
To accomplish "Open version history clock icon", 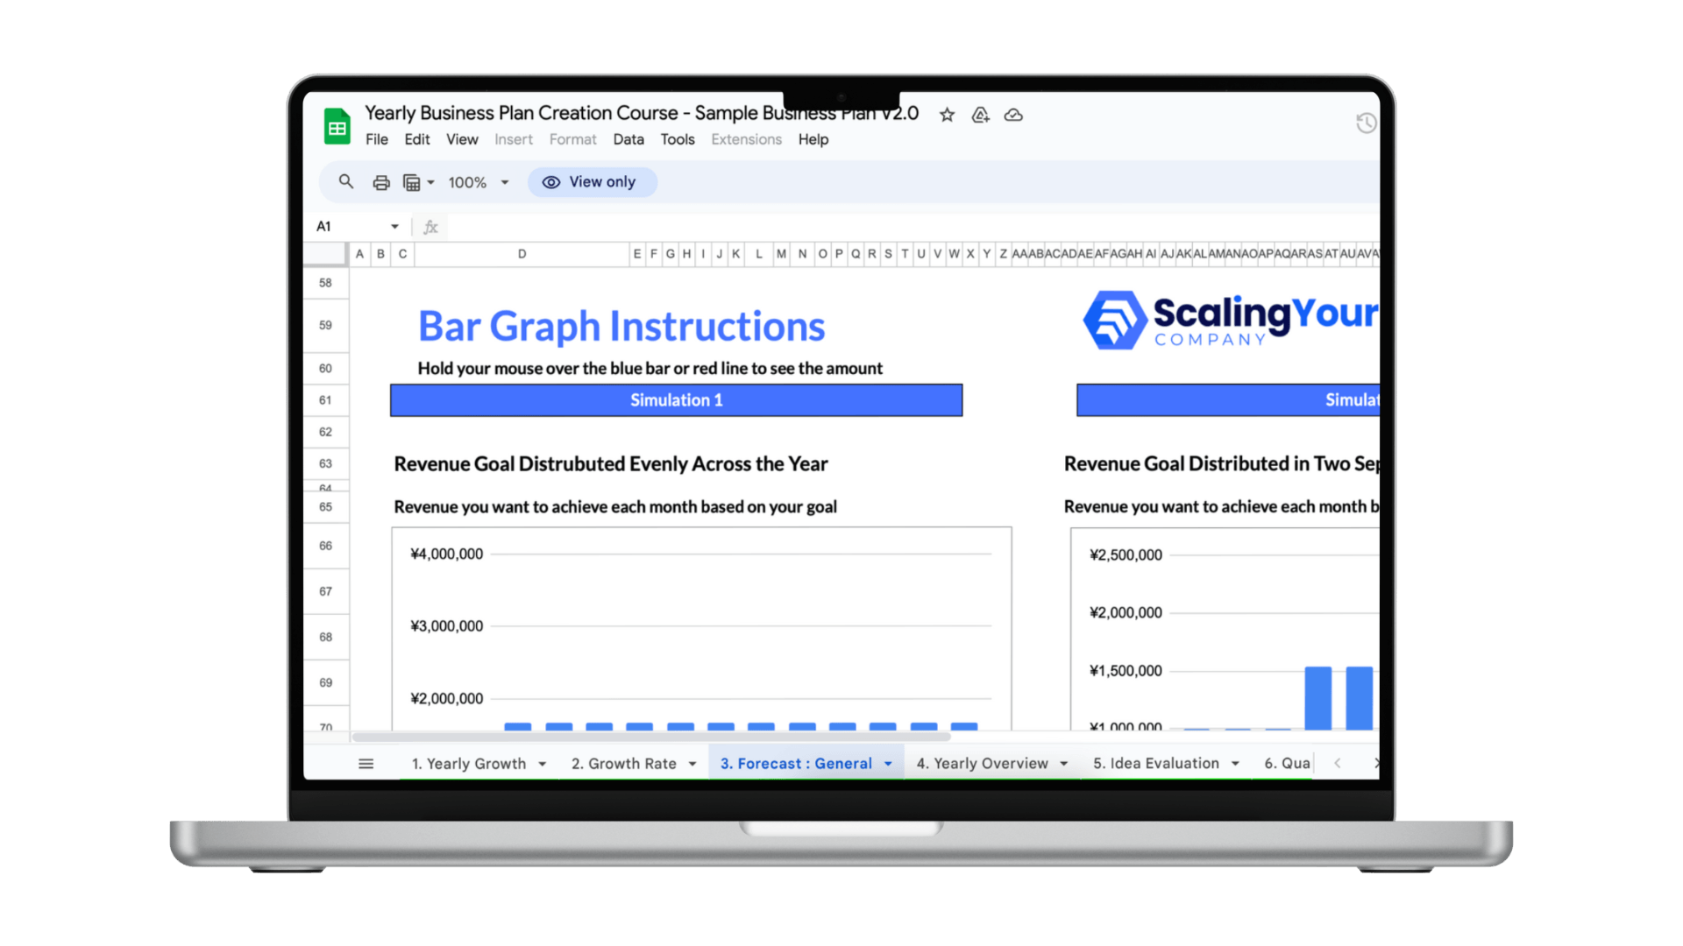I will pyautogui.click(x=1365, y=124).
